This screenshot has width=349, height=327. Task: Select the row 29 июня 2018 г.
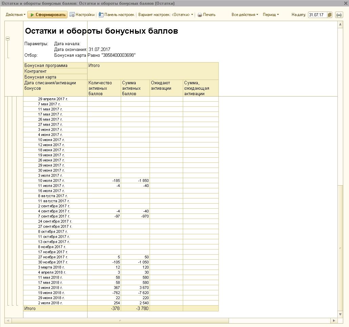(x=121, y=298)
